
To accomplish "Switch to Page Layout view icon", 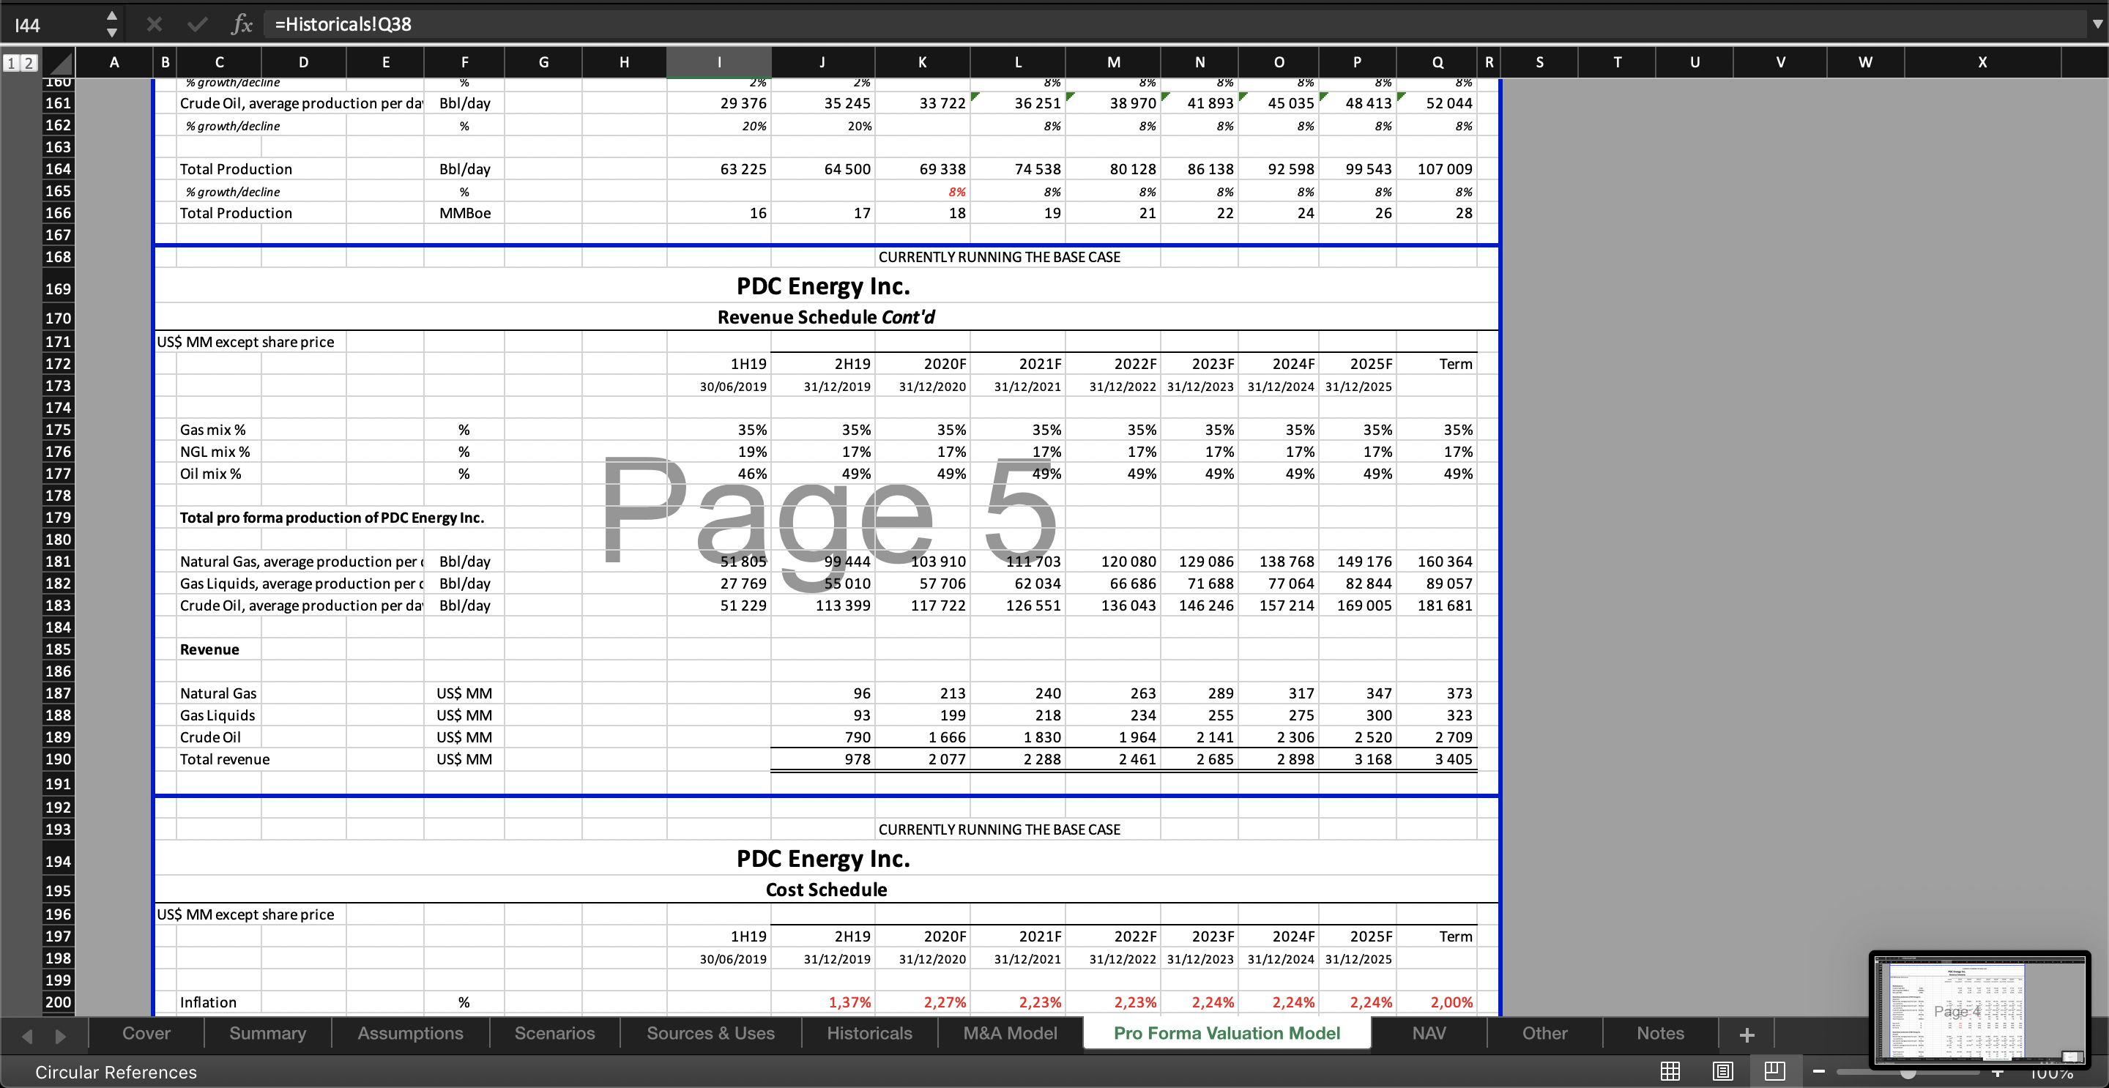I will 1722,1071.
